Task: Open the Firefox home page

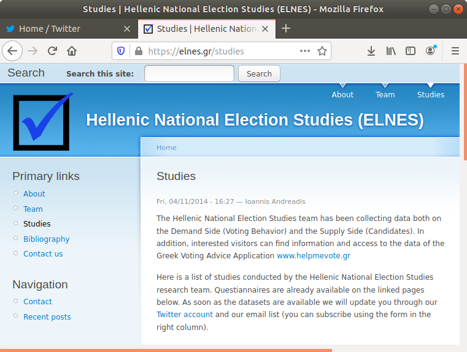Action: click(72, 51)
